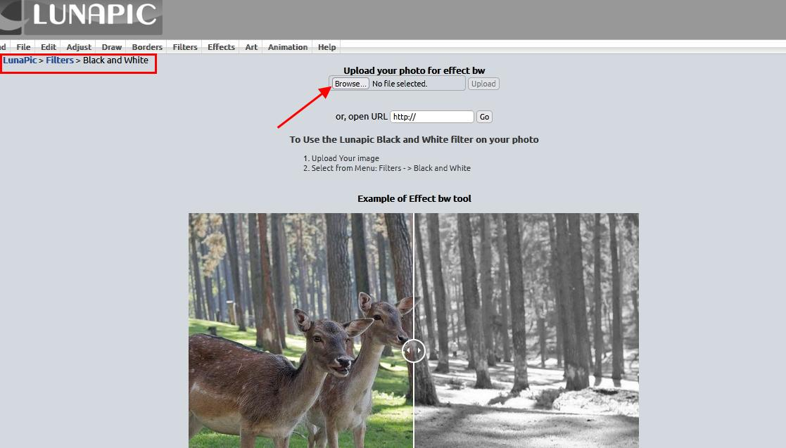Click the Browse... file button
Viewport: 786px width, 448px height.
click(350, 84)
